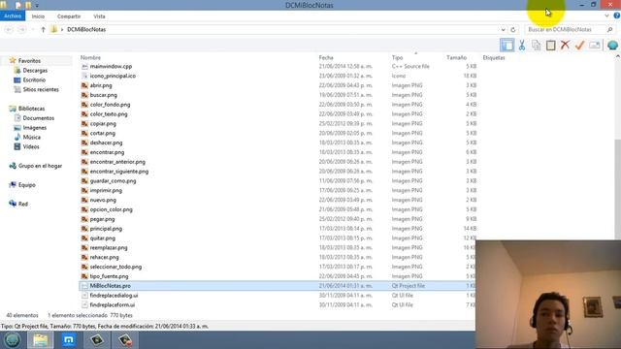Click the Back navigation arrow
Screen dimensions: 621x349
9,30
